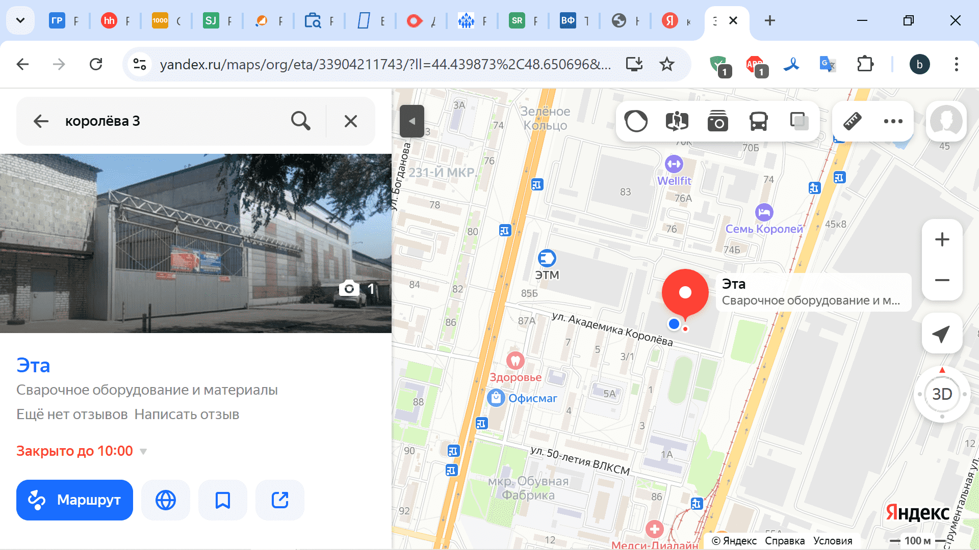This screenshot has height=550, width=979.
Task: Run search with the magnifier icon
Action: (x=300, y=121)
